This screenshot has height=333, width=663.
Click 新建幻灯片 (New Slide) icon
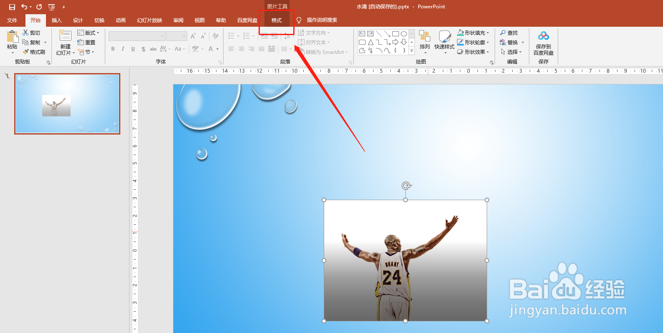tap(65, 36)
